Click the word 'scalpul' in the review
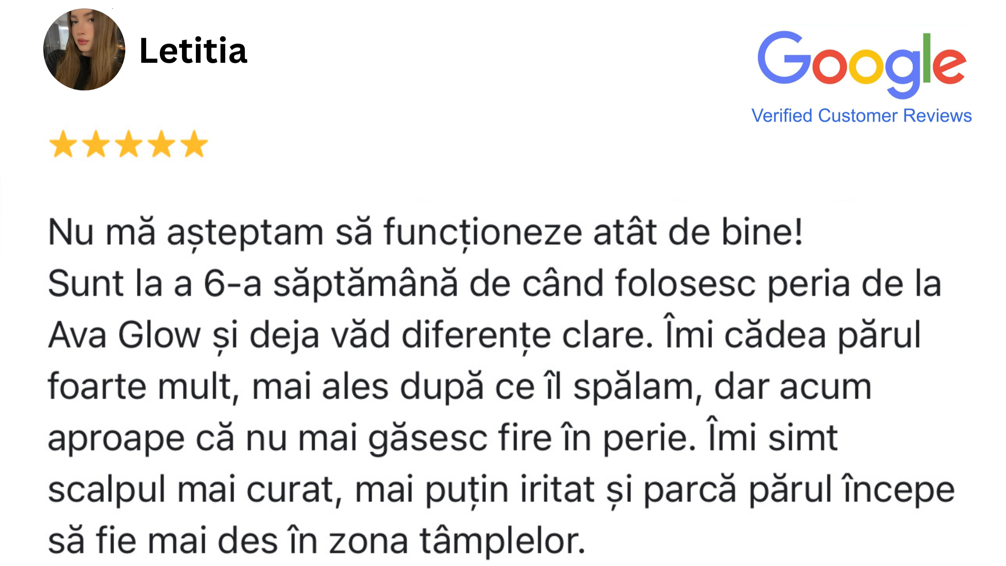Screen dimensions: 1006x566 107,490
